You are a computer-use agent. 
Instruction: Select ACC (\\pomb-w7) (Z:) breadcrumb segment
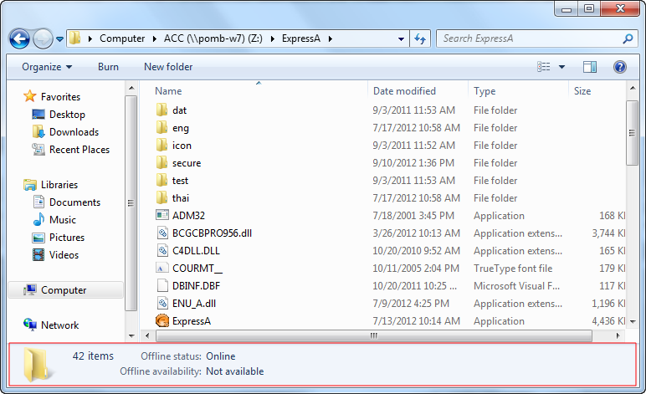(x=213, y=38)
